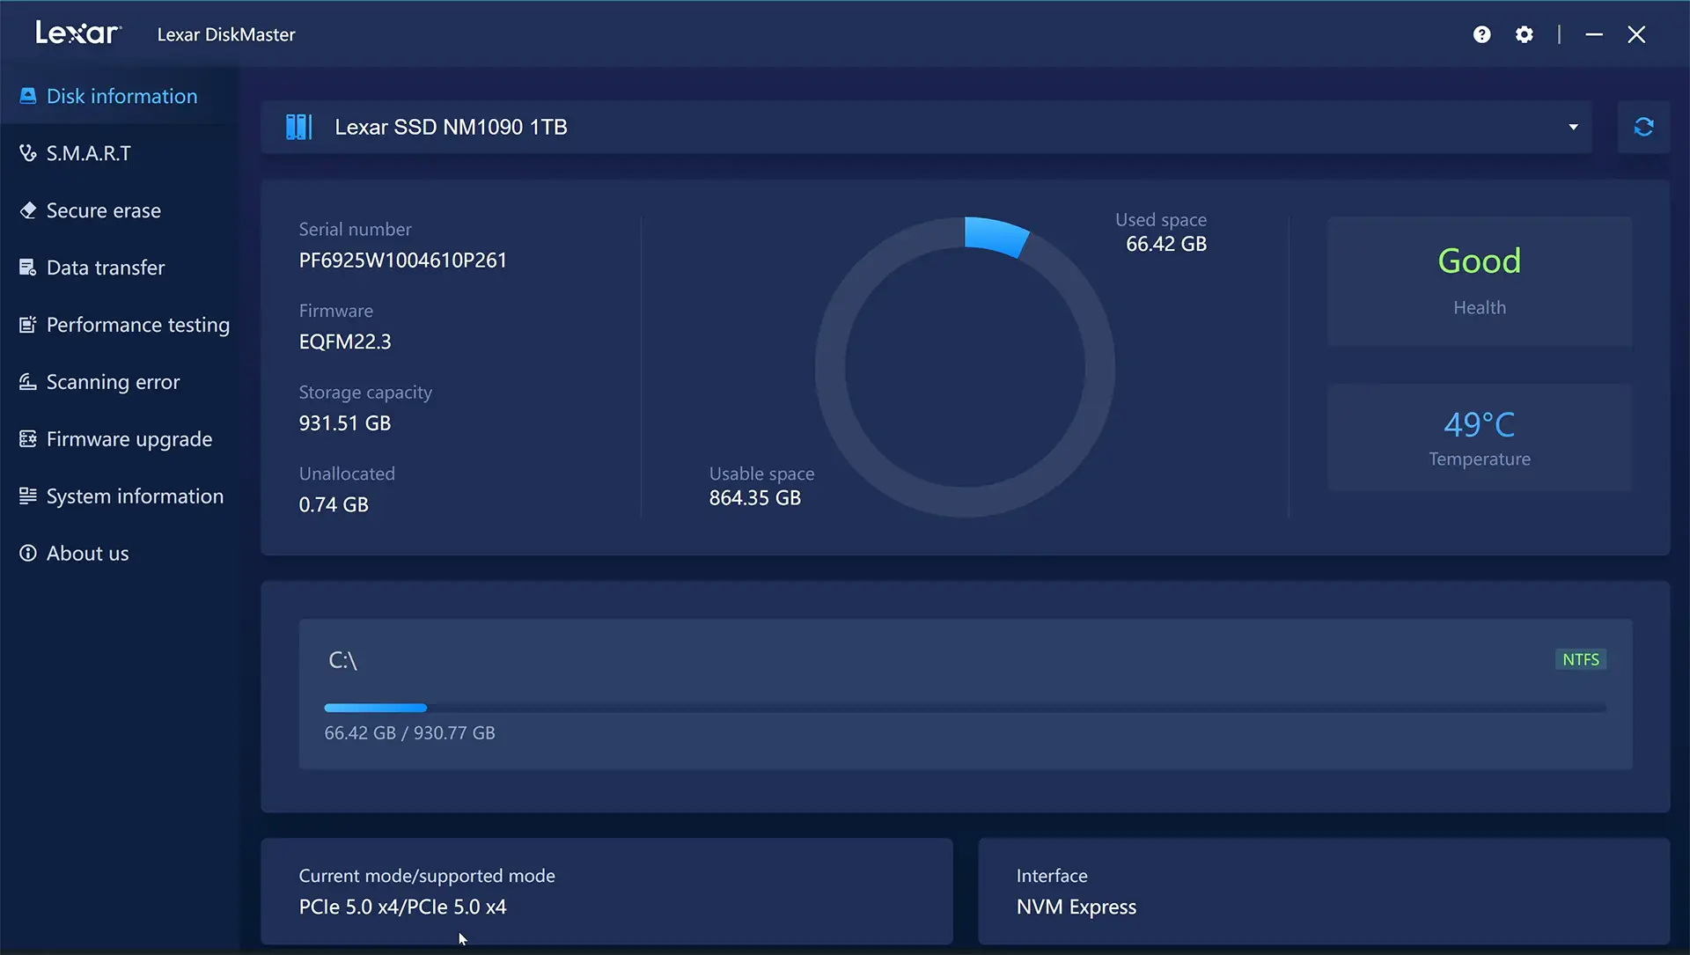The image size is (1690, 955).
Task: Click the Lexar logo
Action: click(x=78, y=33)
